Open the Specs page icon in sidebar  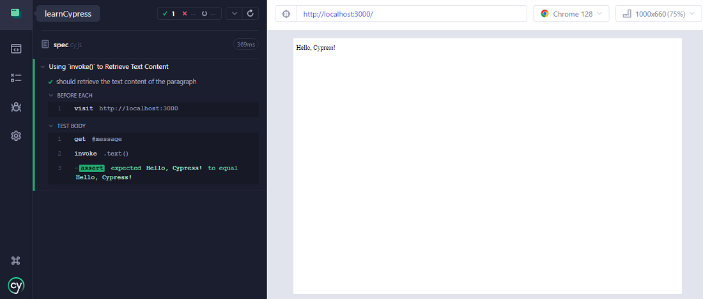pyautogui.click(x=16, y=48)
